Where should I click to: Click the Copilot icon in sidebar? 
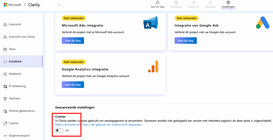(x=5, y=123)
